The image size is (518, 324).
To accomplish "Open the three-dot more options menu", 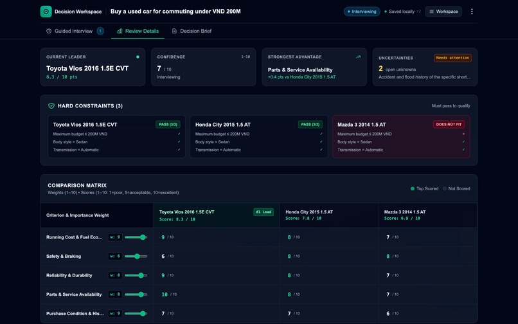I will pos(472,12).
